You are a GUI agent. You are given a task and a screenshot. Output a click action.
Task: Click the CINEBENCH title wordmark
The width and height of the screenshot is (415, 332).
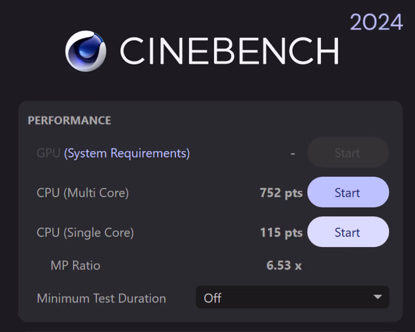coord(229,51)
